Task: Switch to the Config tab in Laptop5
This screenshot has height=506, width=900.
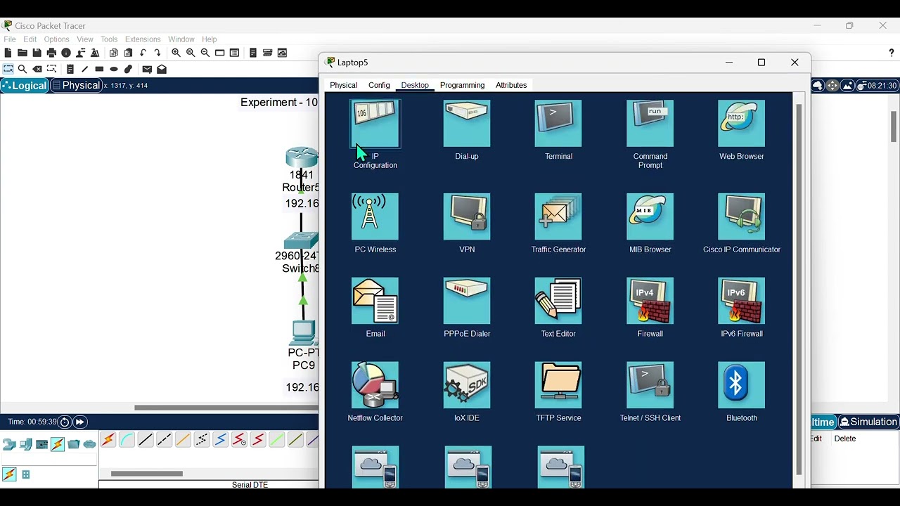Action: coord(379,85)
